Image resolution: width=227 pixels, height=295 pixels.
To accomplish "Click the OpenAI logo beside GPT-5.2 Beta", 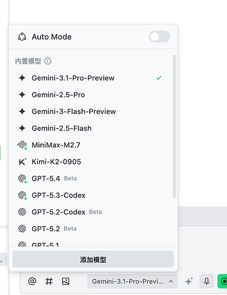I will point(22,229).
